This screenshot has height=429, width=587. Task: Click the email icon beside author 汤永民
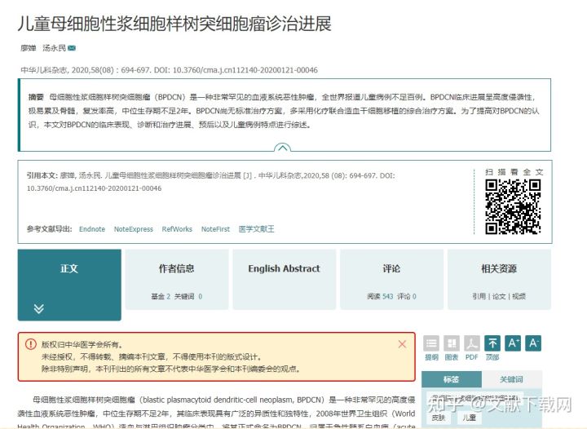coord(72,48)
